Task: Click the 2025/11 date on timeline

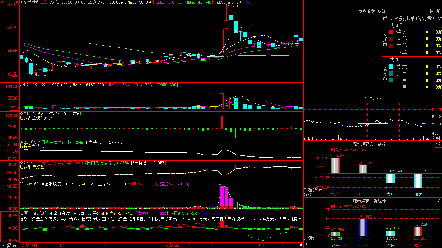Action: [30, 245]
